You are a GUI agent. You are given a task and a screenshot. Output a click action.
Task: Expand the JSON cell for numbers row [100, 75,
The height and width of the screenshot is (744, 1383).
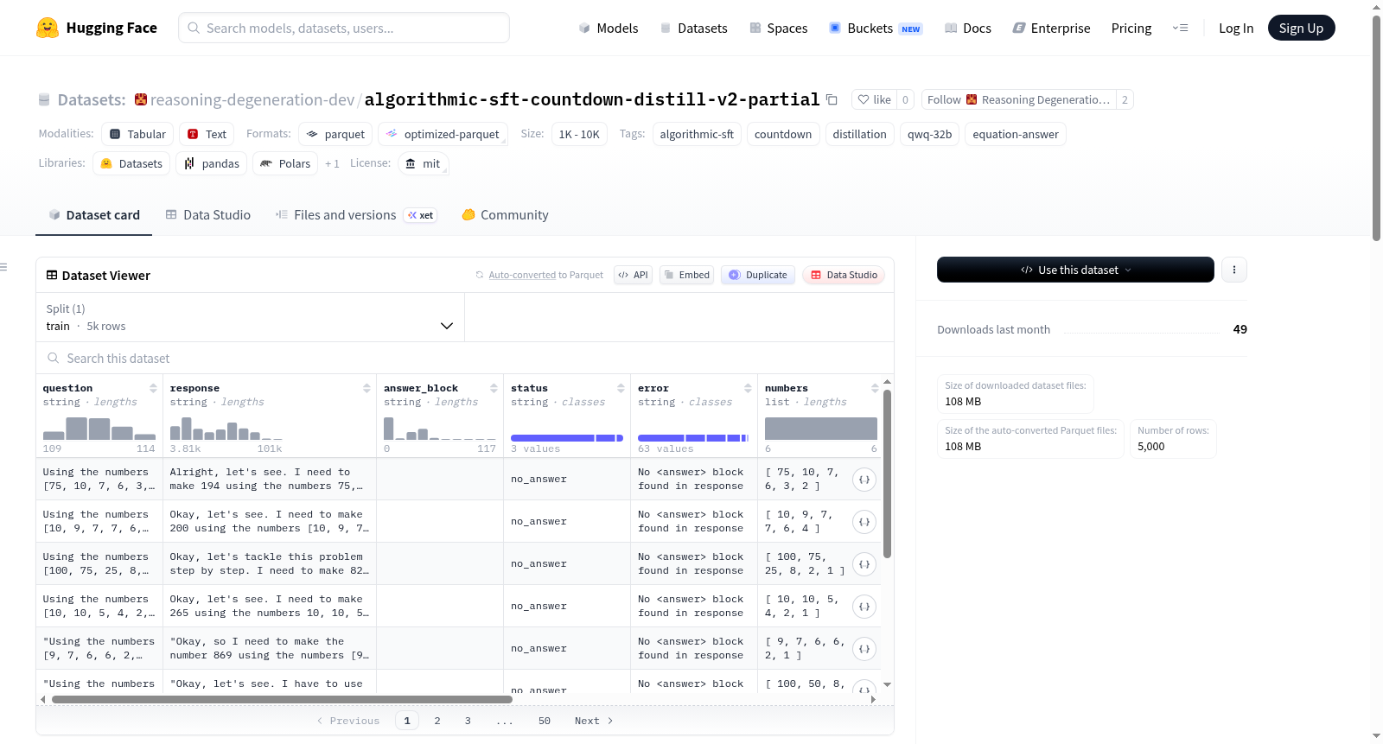point(864,564)
